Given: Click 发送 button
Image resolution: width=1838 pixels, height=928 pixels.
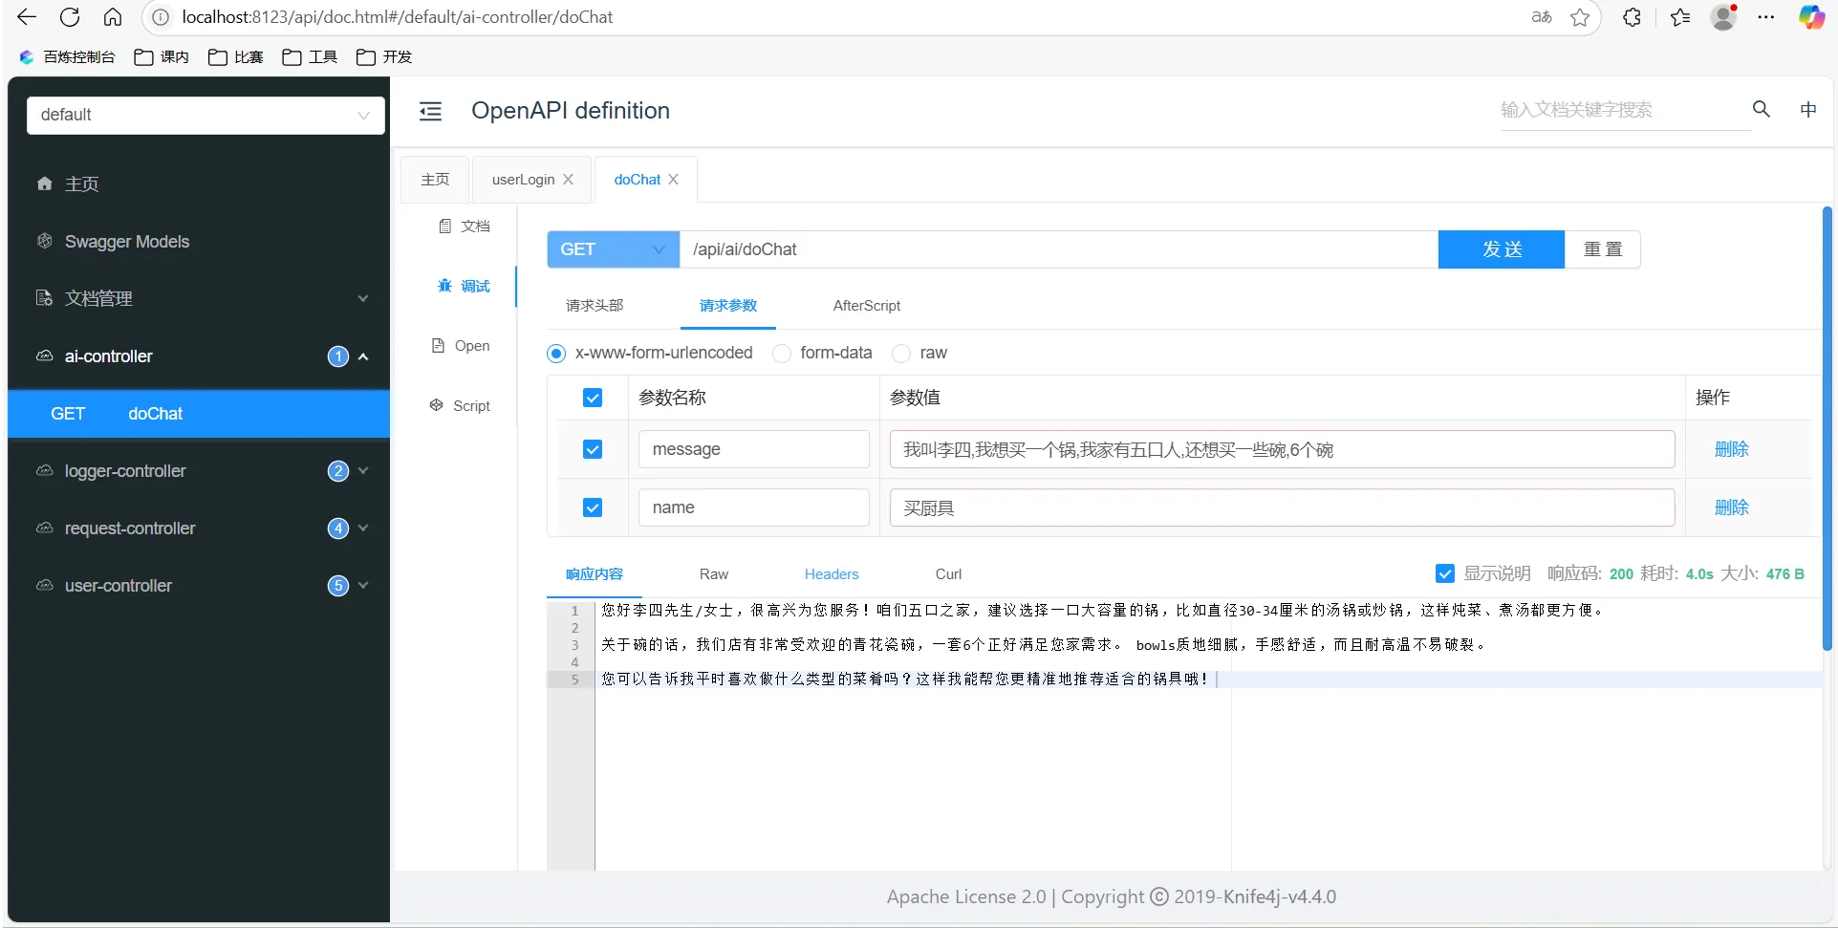Looking at the screenshot, I should coord(1502,249).
